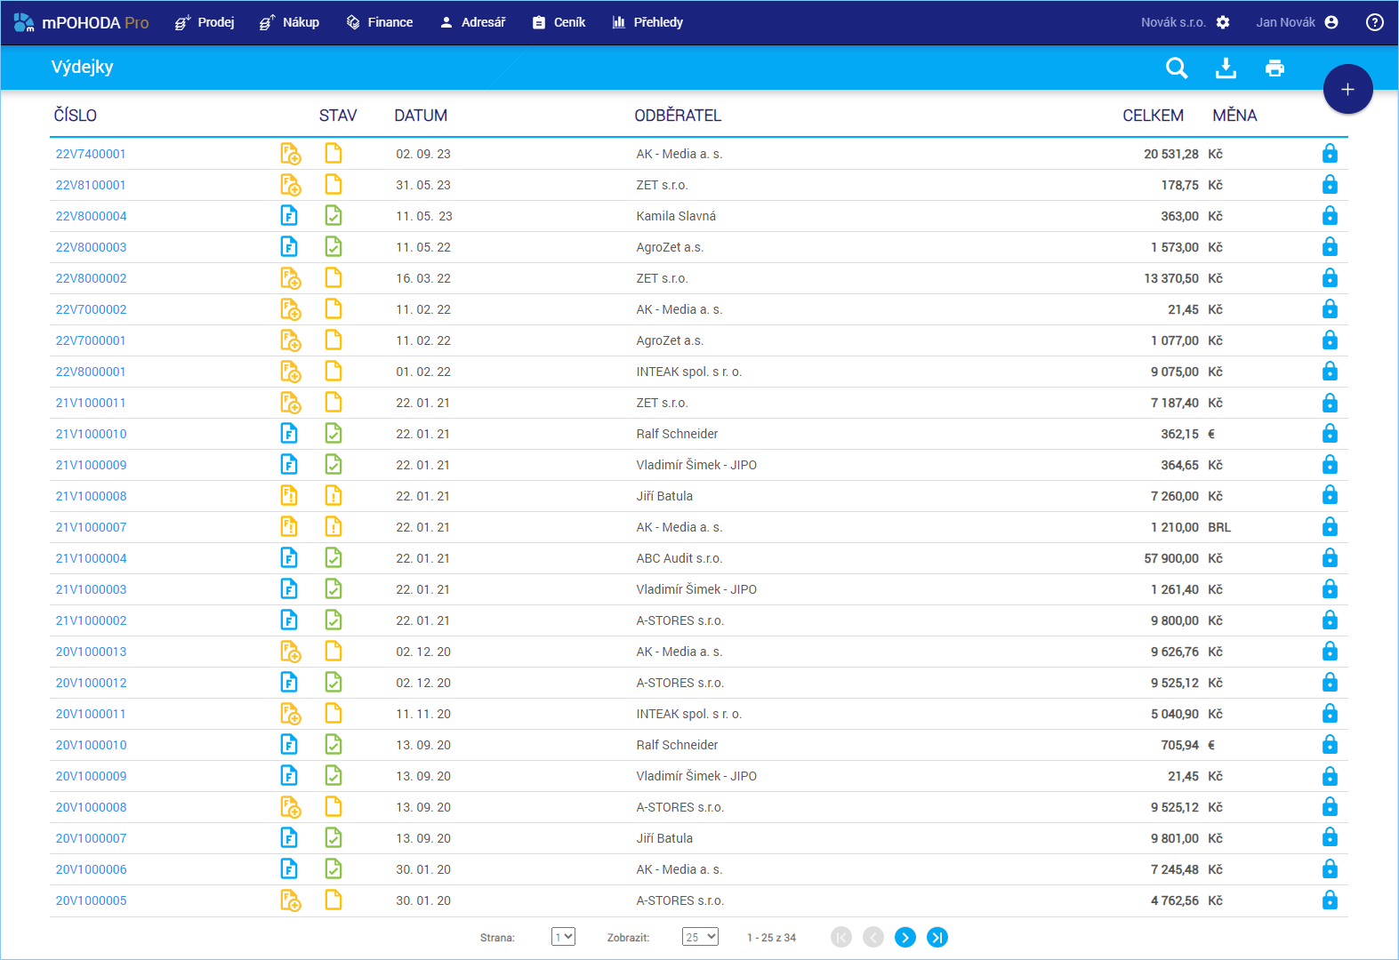Click the lock icon for 20V1000010
This screenshot has width=1399, height=960.
tap(1330, 744)
